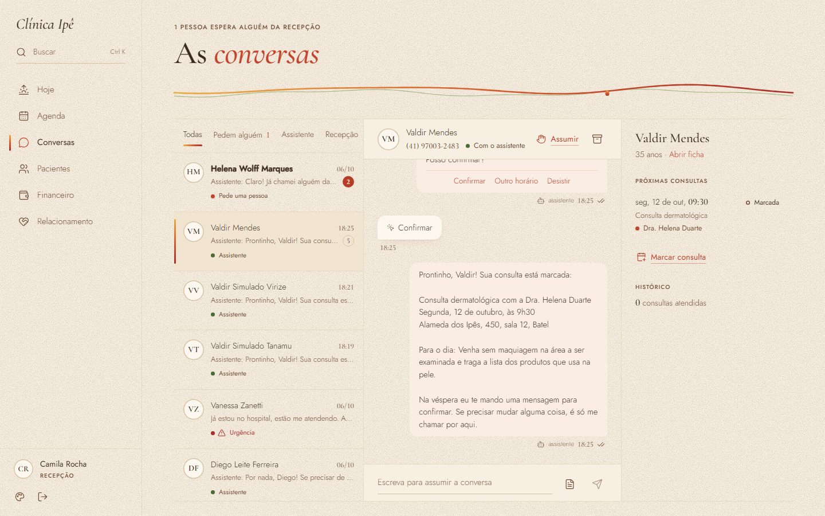Open the Financeiro wallet icon

[23, 195]
